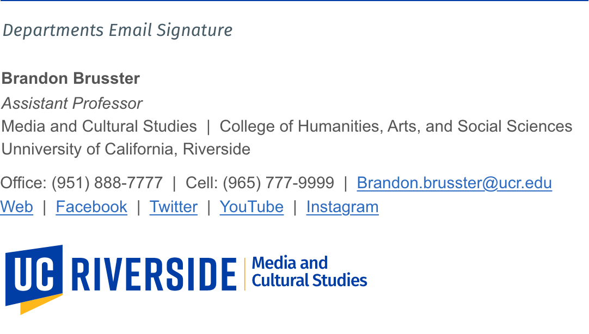The height and width of the screenshot is (334, 589).
Task: Open the Instagram link
Action: pyautogui.click(x=342, y=207)
